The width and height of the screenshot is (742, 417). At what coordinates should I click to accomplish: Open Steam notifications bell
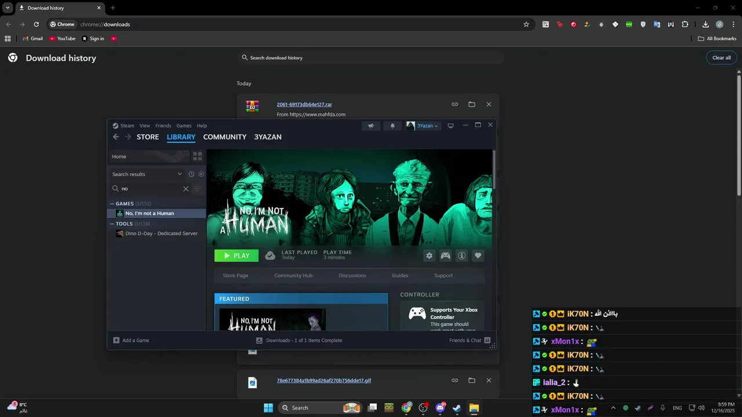(392, 126)
